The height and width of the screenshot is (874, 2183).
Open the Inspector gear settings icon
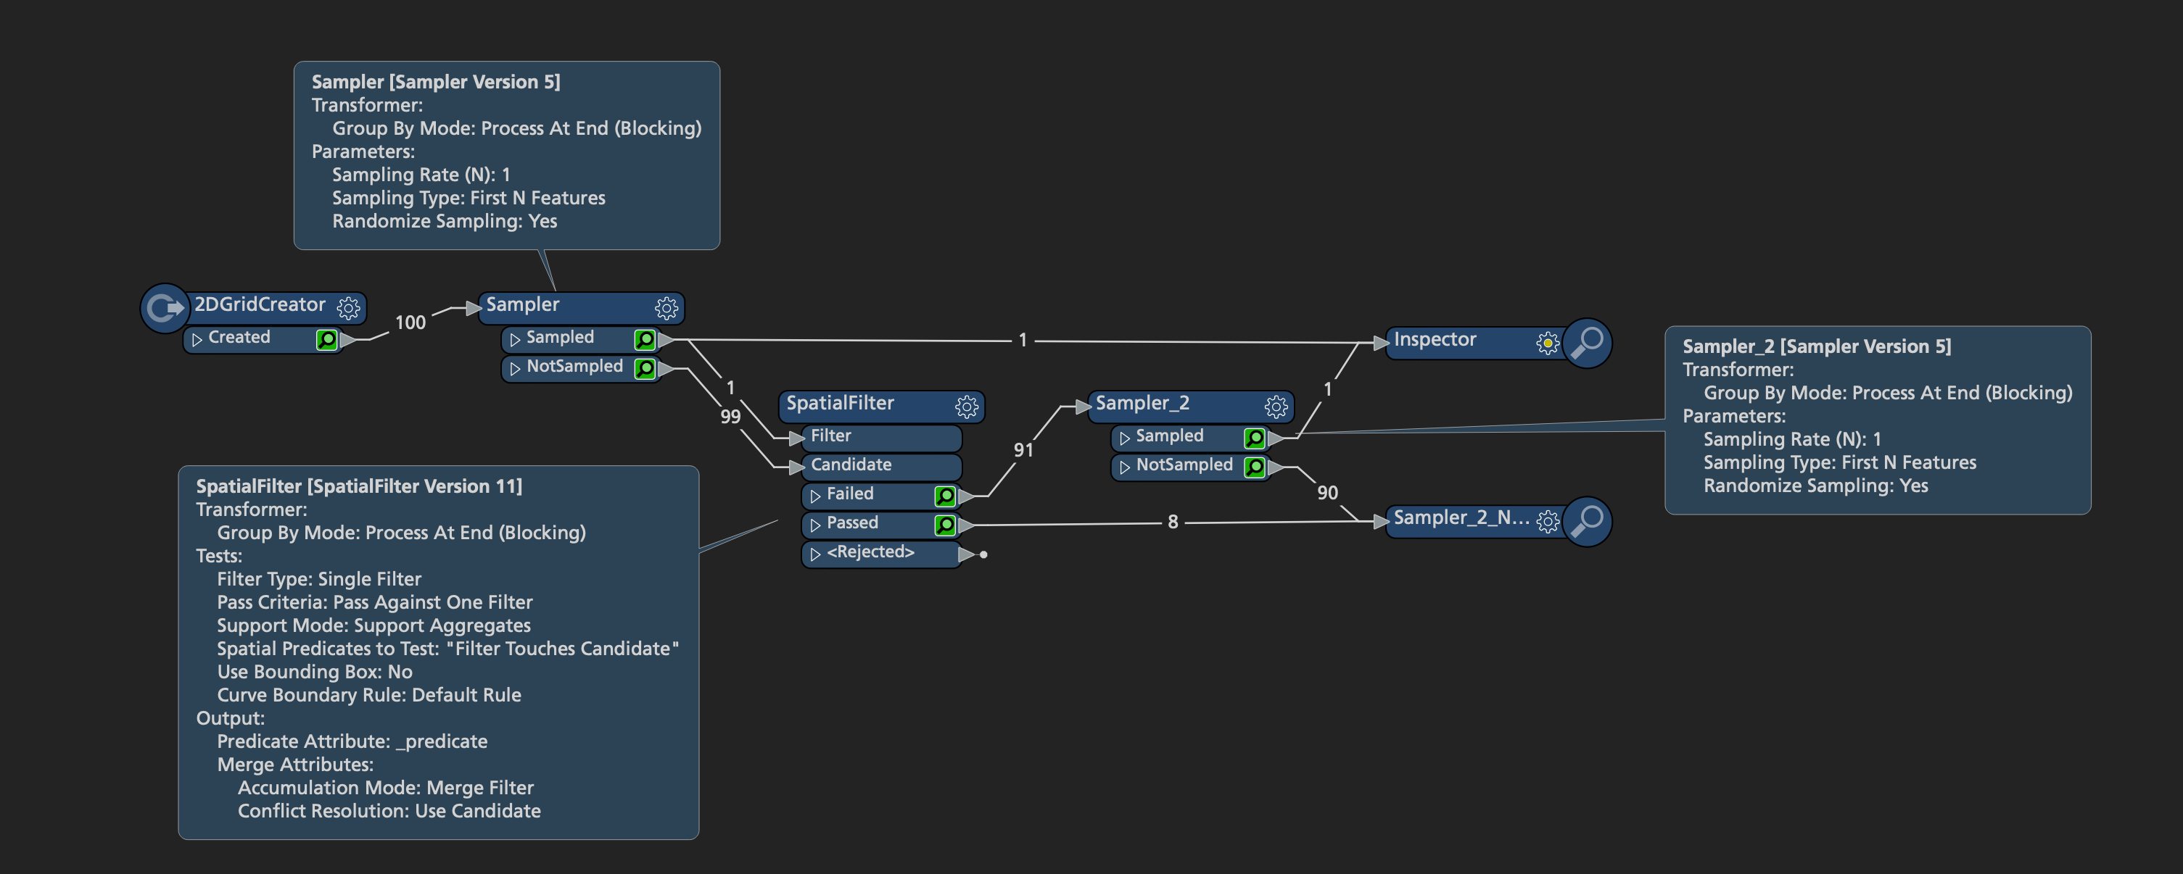(1548, 343)
